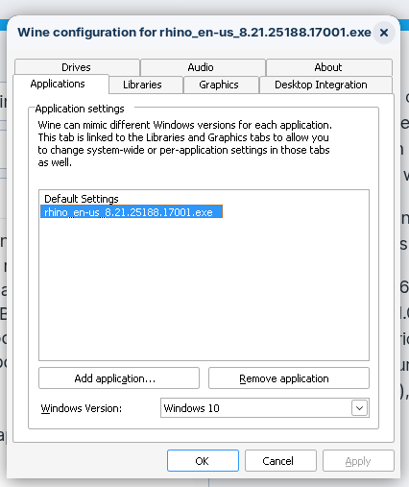
Task: Click empty area of the applications list
Action: pyautogui.click(x=204, y=288)
